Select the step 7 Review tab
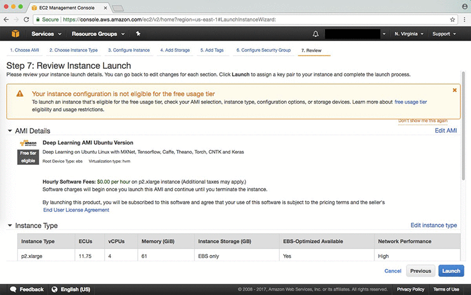This screenshot has width=471, height=295. click(311, 51)
